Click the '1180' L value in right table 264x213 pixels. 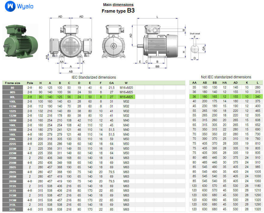tap(258, 186)
